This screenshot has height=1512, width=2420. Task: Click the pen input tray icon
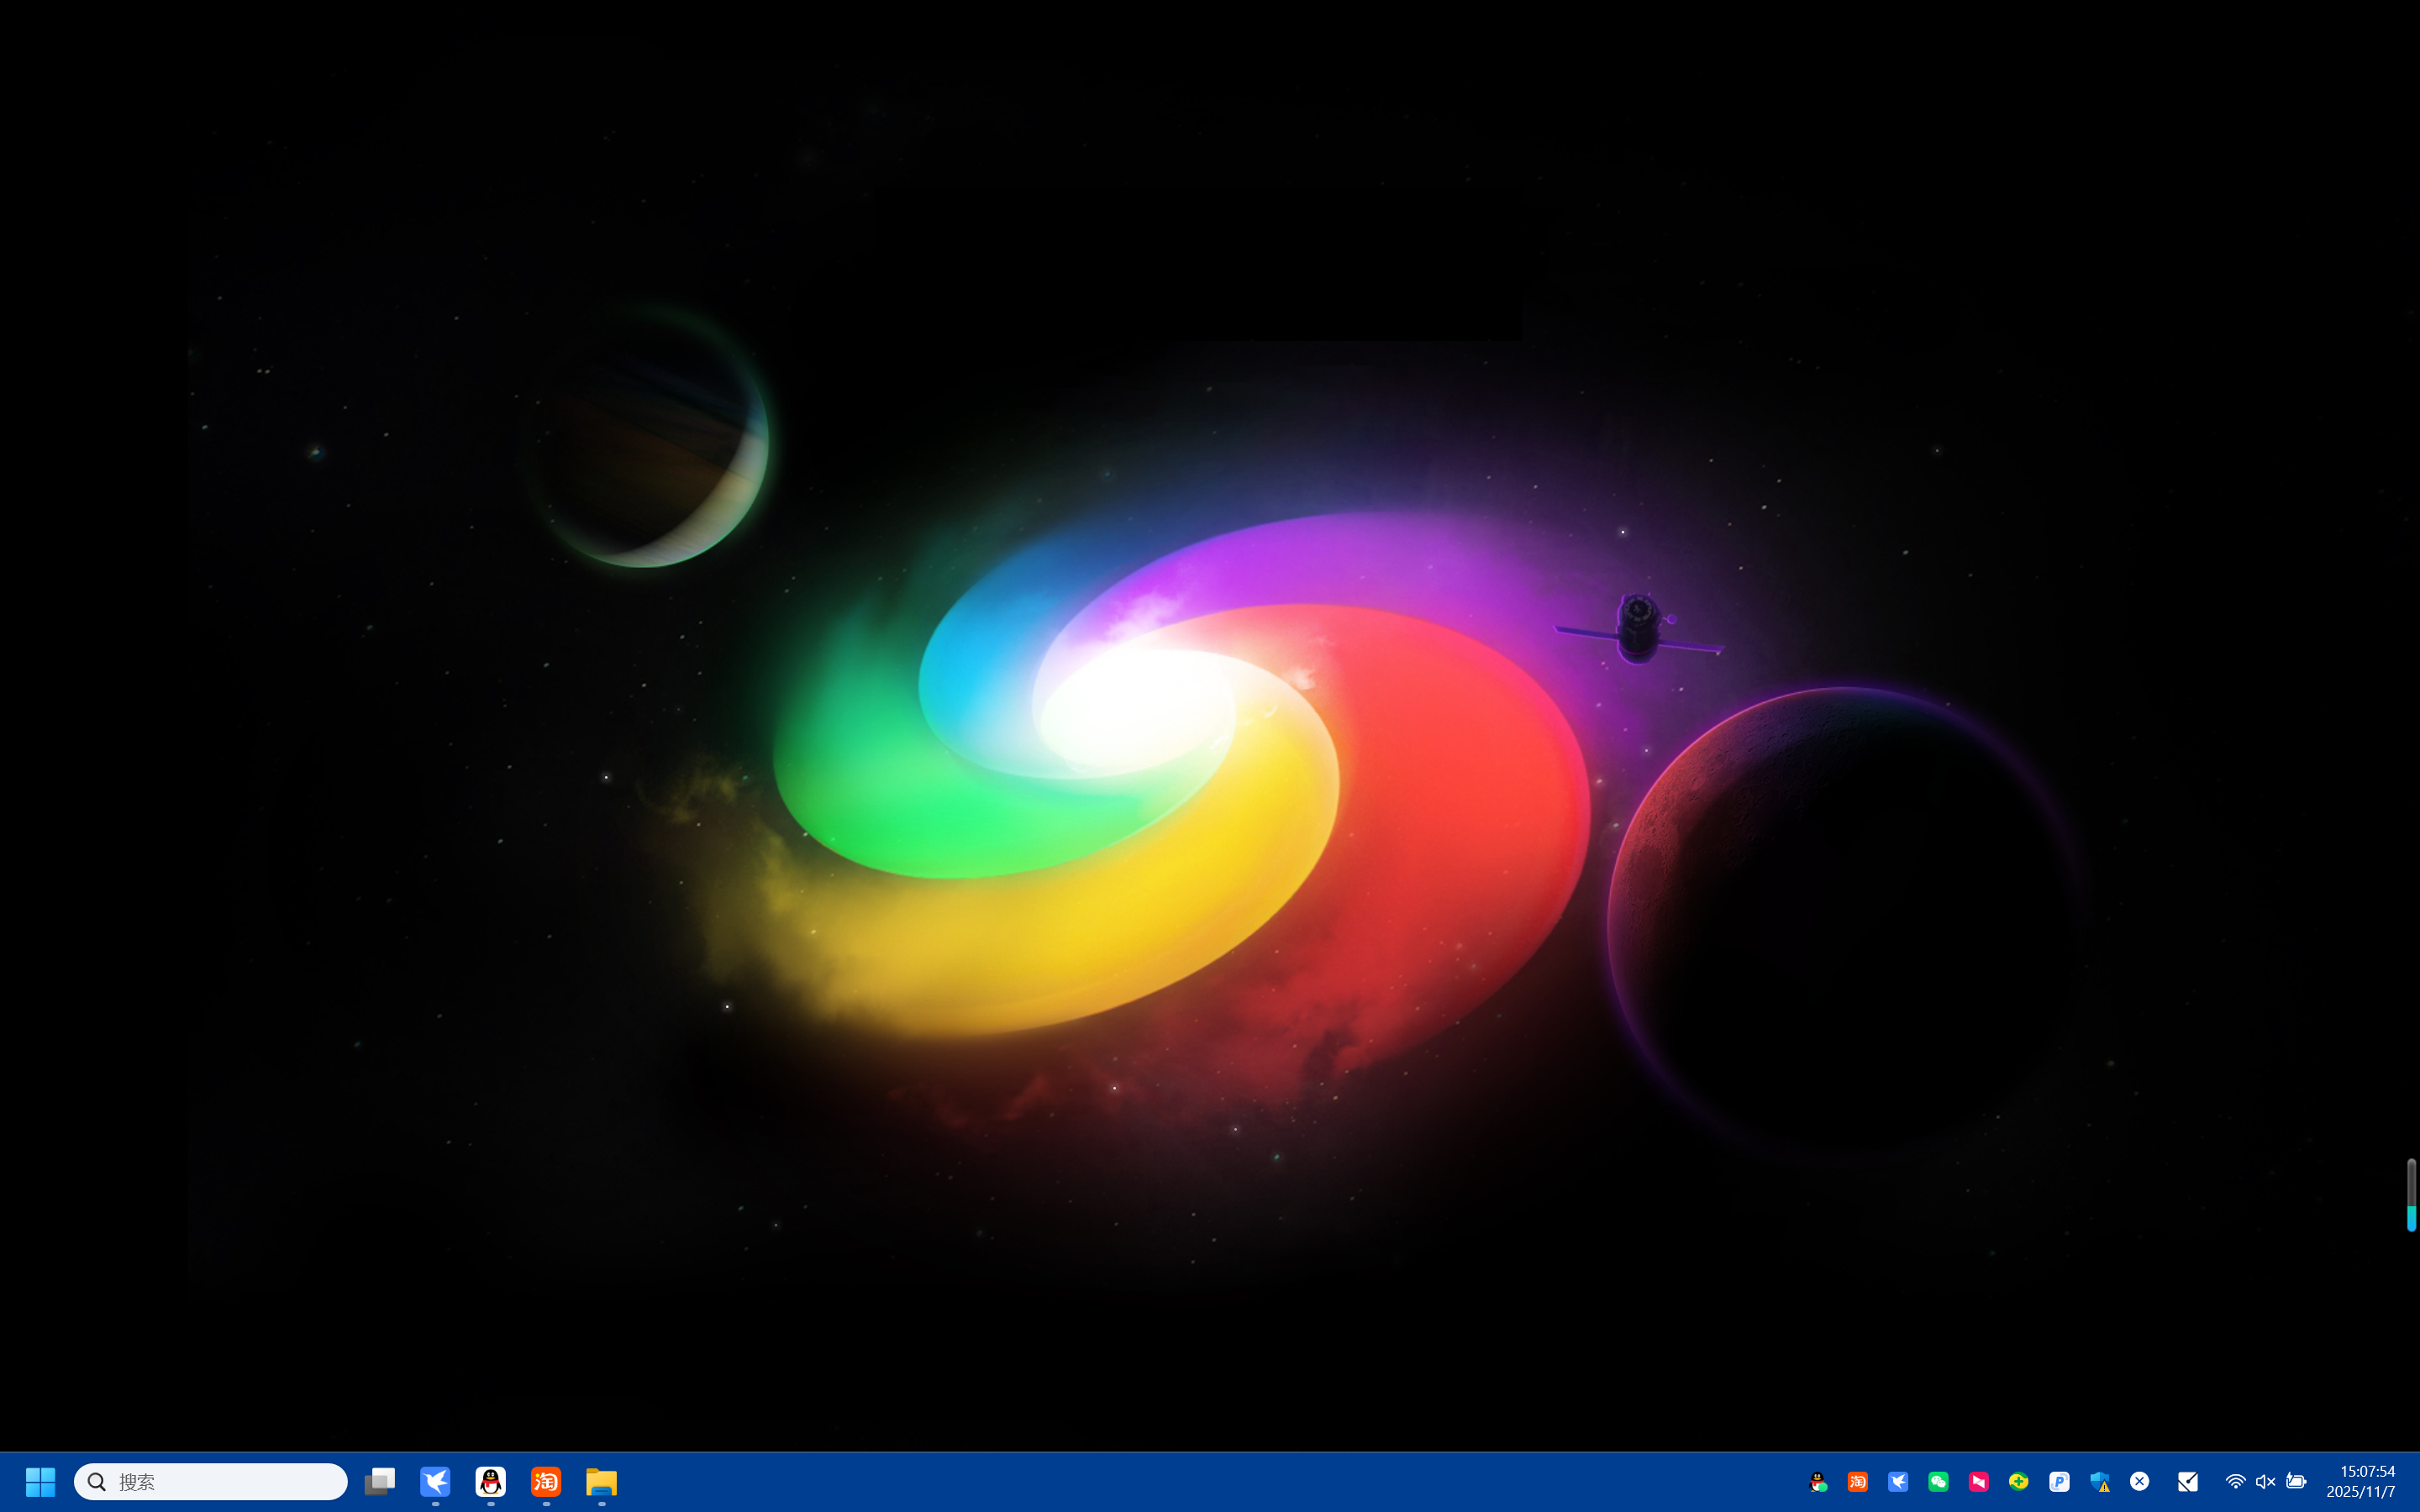tap(2188, 1482)
